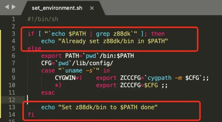Click the 'then' keyword on line 3
This screenshot has height=122, width=222.
(158, 34)
